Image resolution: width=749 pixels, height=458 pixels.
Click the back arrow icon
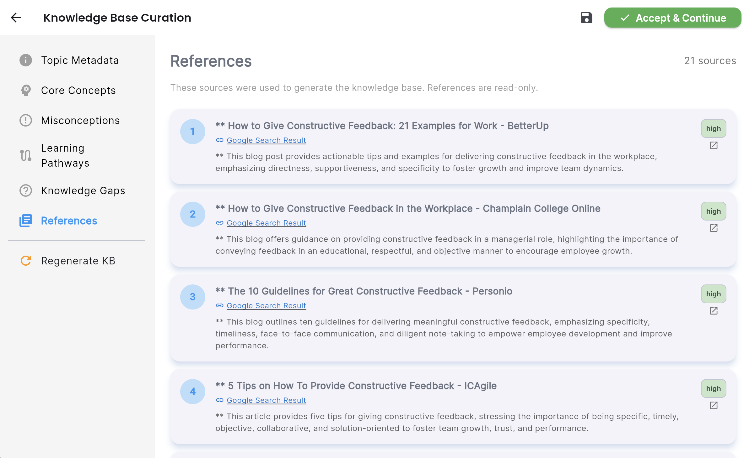pyautogui.click(x=16, y=18)
